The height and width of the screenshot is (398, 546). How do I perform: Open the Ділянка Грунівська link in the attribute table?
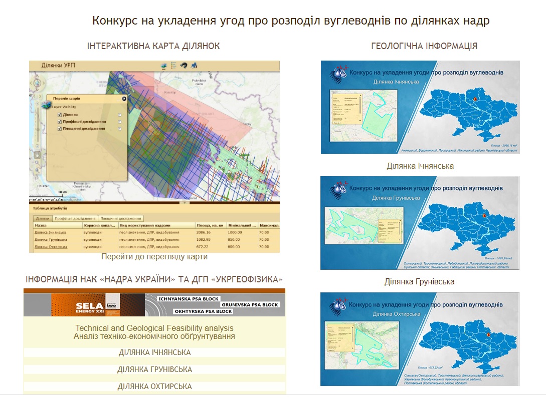pos(51,239)
